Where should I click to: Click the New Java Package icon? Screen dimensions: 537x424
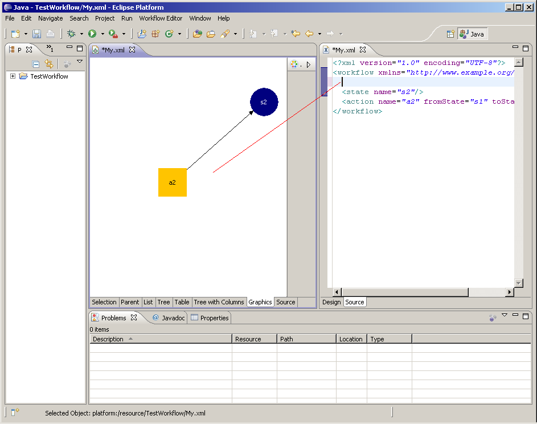(x=155, y=34)
